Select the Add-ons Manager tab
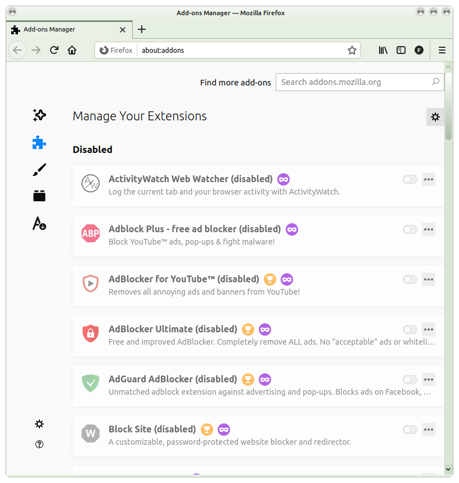 pyautogui.click(x=69, y=30)
